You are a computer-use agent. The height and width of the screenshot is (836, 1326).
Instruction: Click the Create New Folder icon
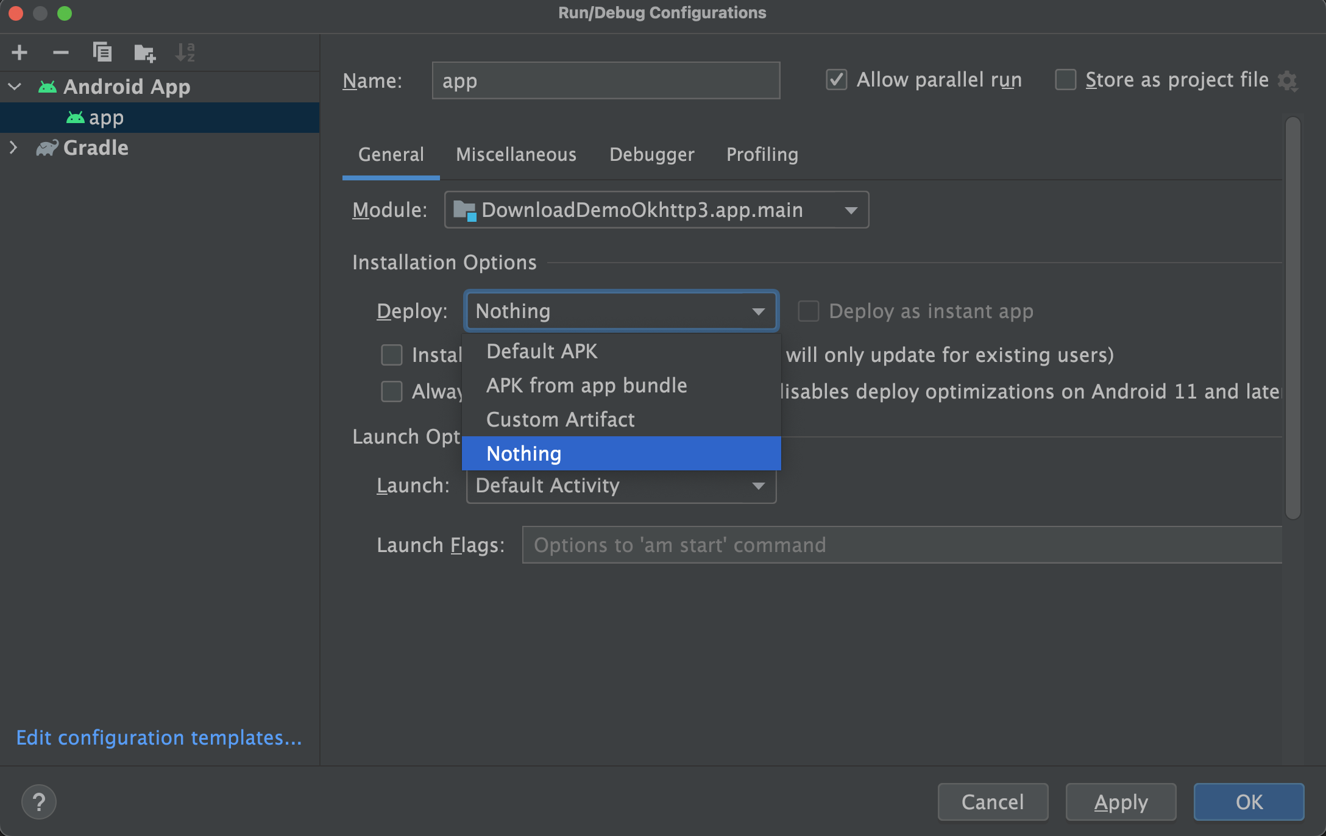(x=144, y=52)
